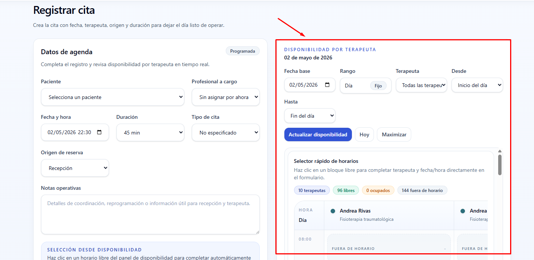Click the Fecha base date field

(x=310, y=85)
